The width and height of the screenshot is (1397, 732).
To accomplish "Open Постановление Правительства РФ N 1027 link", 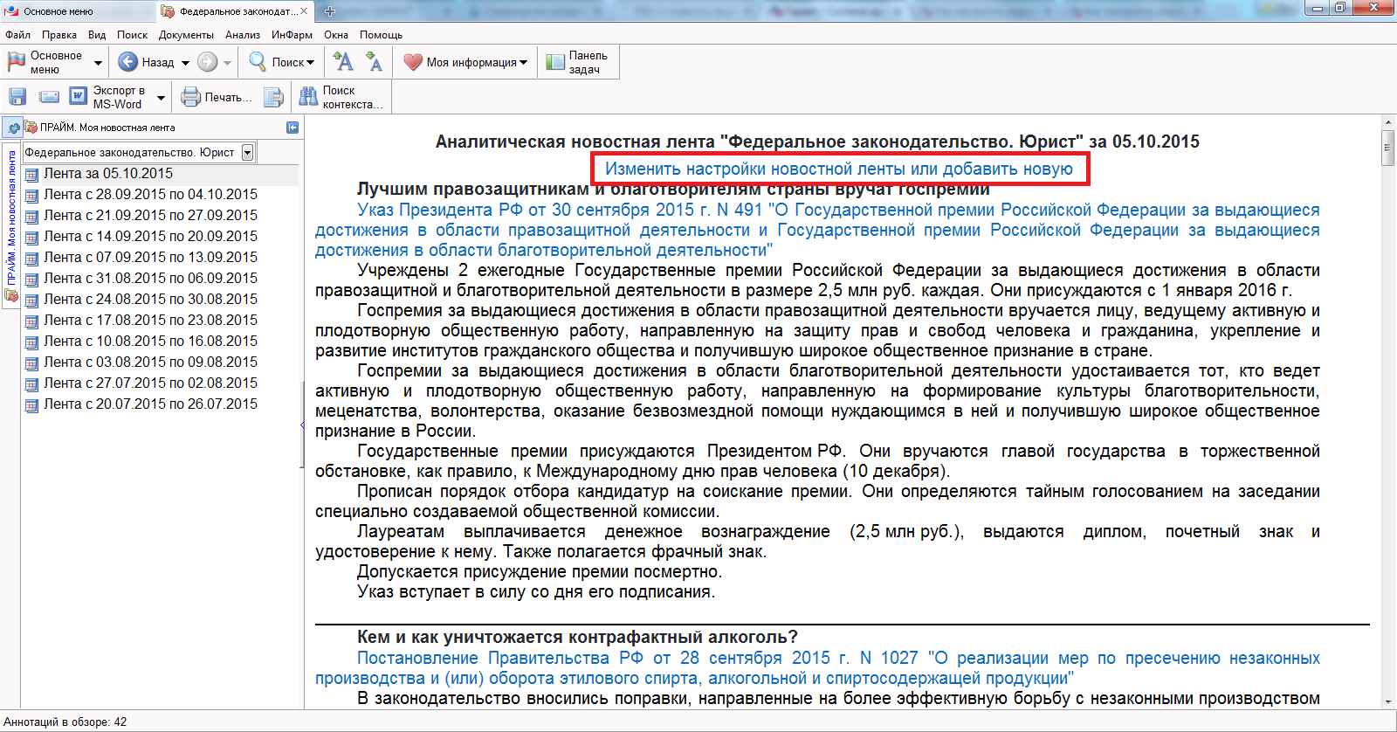I will click(x=817, y=668).
